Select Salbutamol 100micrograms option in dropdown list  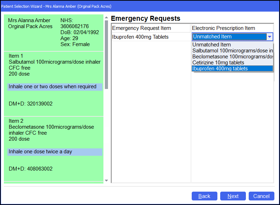[x=232, y=51]
